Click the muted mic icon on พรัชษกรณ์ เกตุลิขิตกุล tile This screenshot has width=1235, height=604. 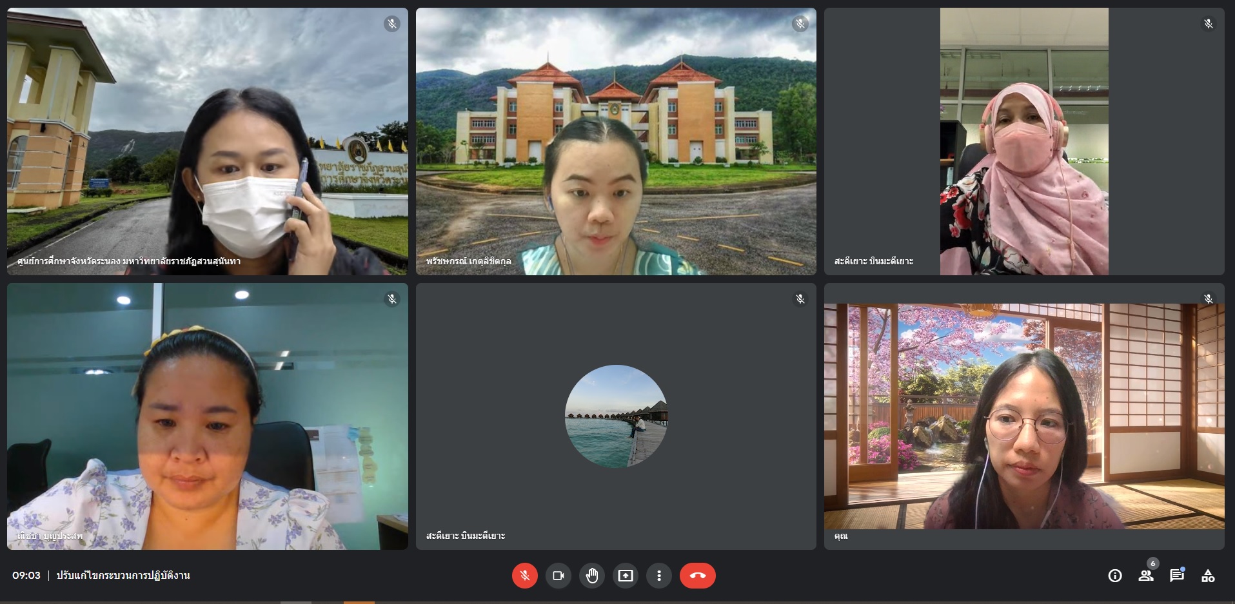point(800,24)
